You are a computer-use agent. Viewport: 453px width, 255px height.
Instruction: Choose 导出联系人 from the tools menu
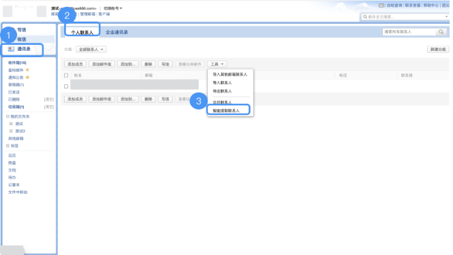click(222, 91)
